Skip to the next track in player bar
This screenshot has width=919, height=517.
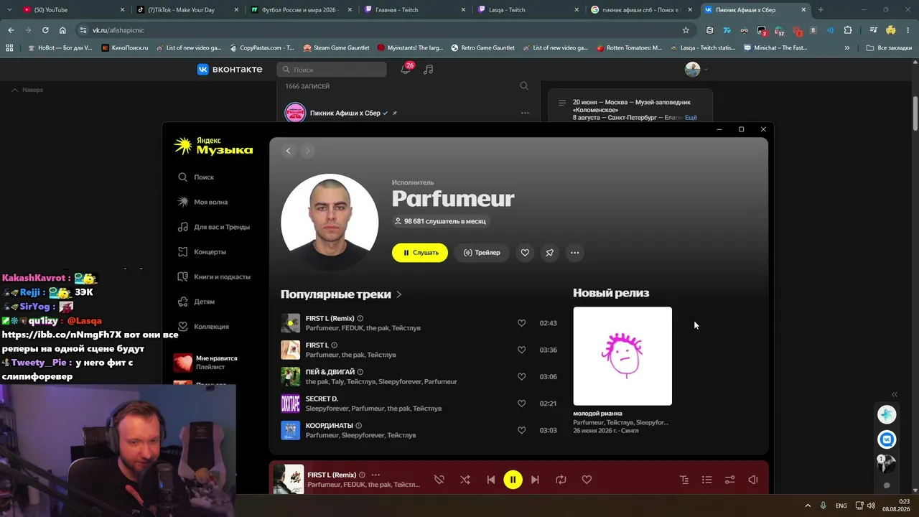pyautogui.click(x=535, y=480)
